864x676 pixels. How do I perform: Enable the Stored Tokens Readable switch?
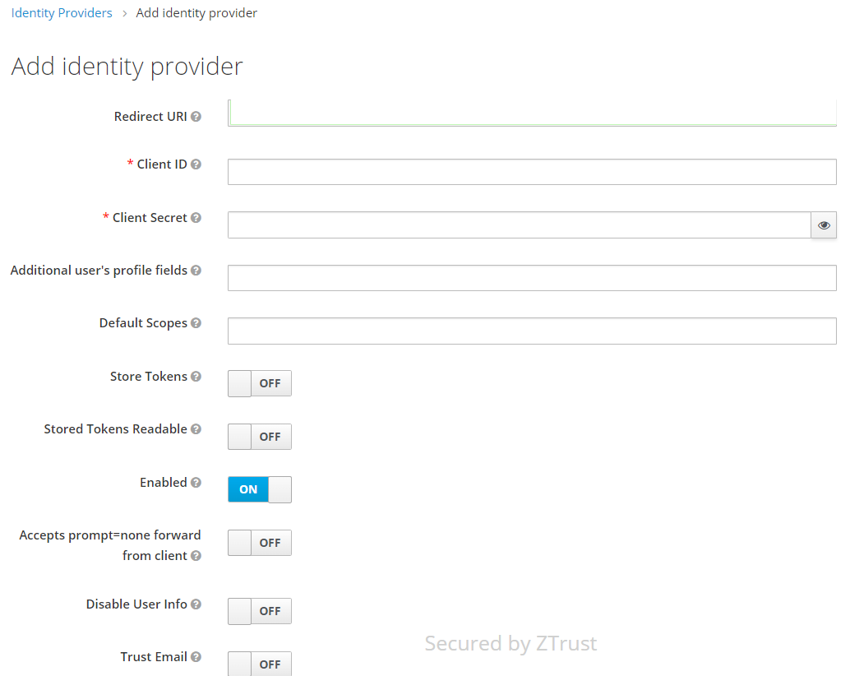(x=260, y=437)
